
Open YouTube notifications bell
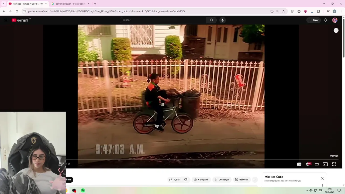pyautogui.click(x=326, y=20)
